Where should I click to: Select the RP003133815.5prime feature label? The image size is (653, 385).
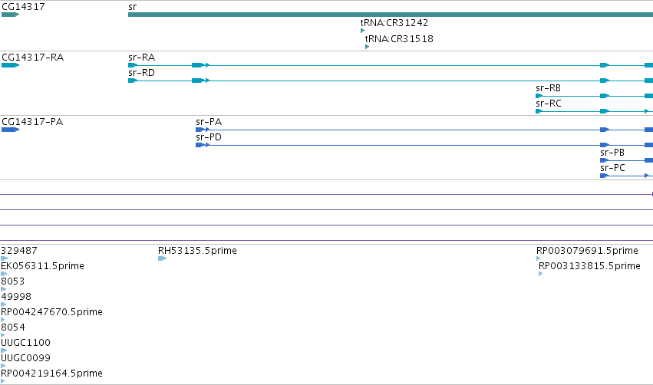589,265
